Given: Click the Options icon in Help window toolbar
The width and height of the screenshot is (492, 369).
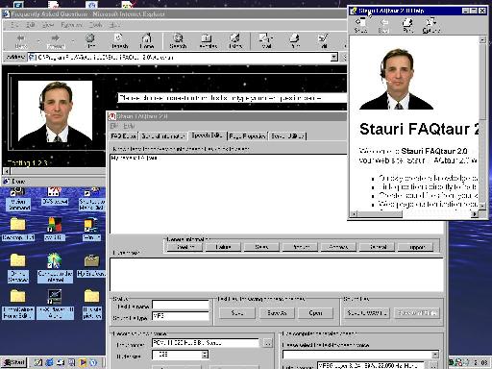Looking at the screenshot, I should (430, 26).
